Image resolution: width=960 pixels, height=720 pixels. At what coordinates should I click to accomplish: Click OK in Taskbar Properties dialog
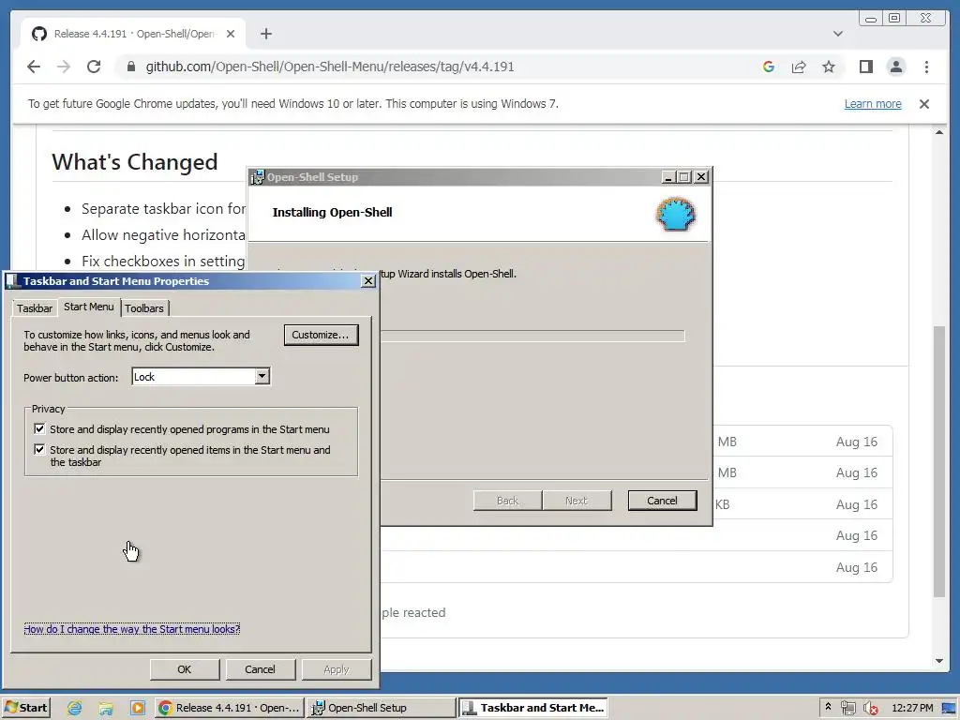pyautogui.click(x=185, y=669)
